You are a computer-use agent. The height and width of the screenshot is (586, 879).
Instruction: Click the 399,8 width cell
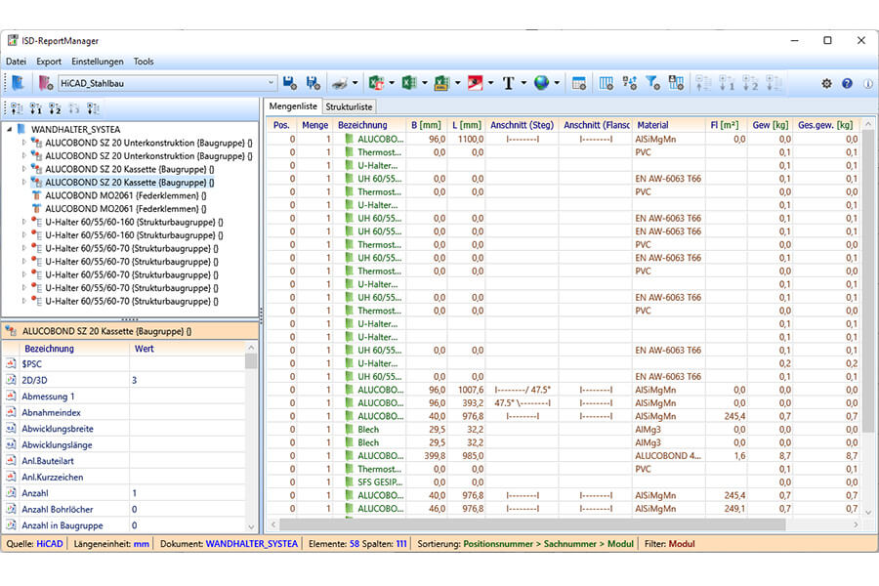[435, 456]
